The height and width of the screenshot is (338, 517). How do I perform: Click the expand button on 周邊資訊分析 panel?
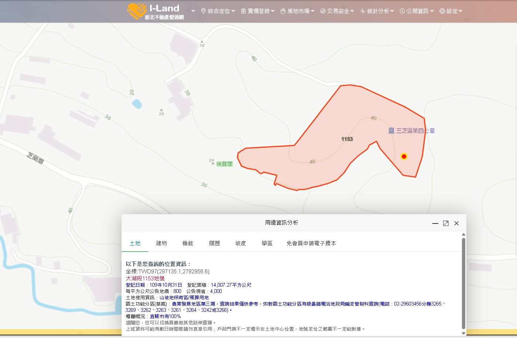coord(446,223)
